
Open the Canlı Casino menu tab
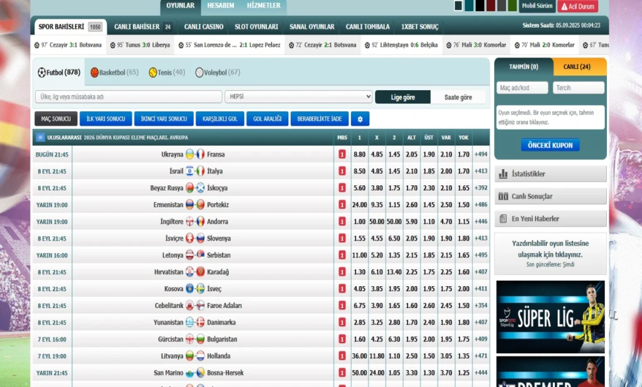(x=203, y=27)
